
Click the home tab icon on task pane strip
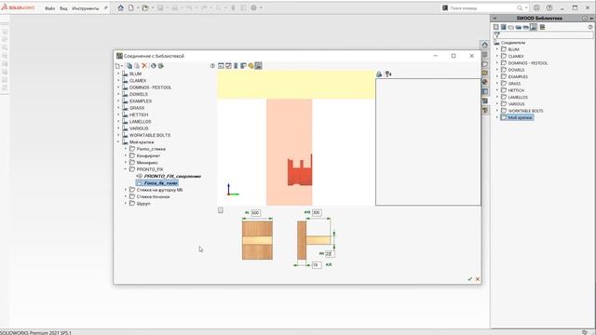484,45
